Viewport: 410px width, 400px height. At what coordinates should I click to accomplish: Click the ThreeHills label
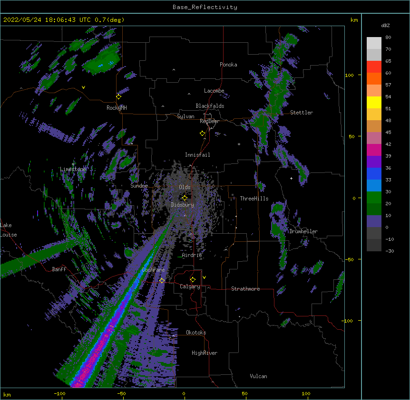(x=254, y=199)
